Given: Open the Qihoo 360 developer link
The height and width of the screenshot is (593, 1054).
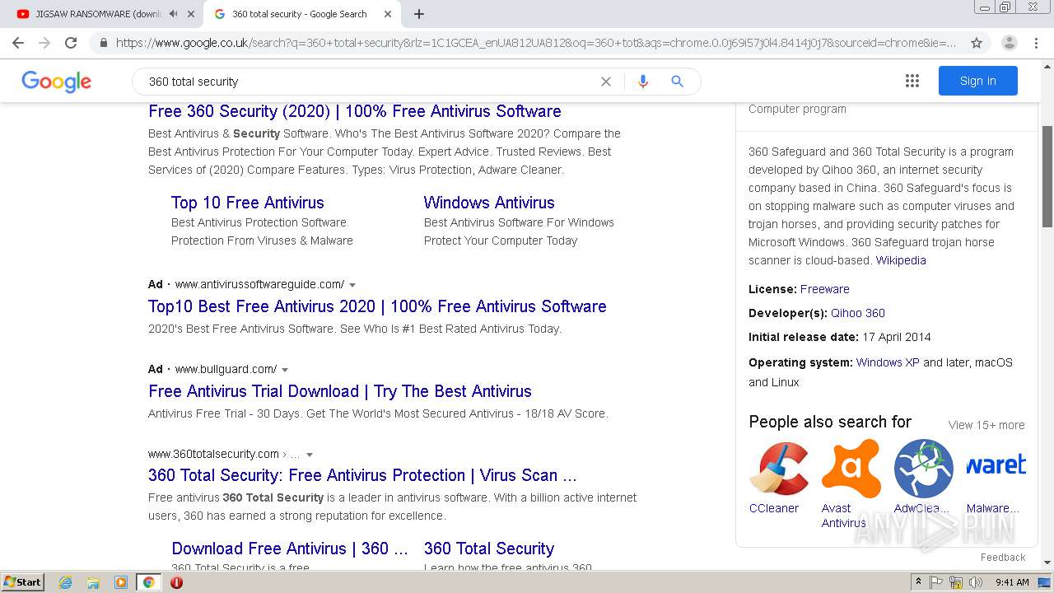Looking at the screenshot, I should point(858,313).
